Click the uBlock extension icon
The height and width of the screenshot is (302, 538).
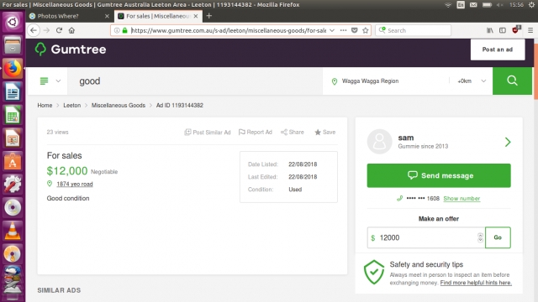(x=515, y=30)
